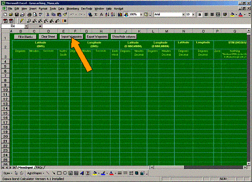The height and width of the screenshot is (182, 252).
Task: Switch to the FAQs sheet tab
Action: (39, 167)
